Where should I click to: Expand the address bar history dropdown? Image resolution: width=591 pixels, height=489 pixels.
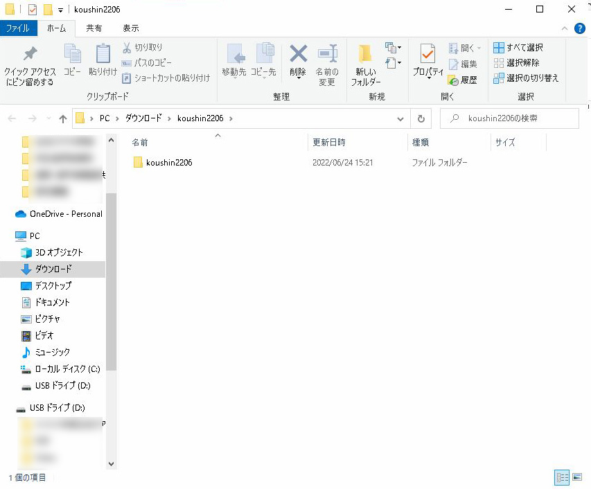pyautogui.click(x=400, y=118)
